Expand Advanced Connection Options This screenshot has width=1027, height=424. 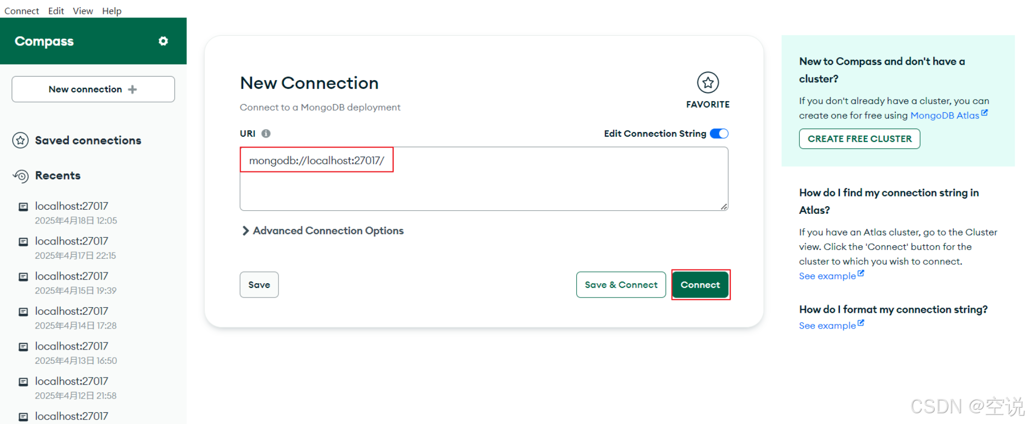click(323, 231)
